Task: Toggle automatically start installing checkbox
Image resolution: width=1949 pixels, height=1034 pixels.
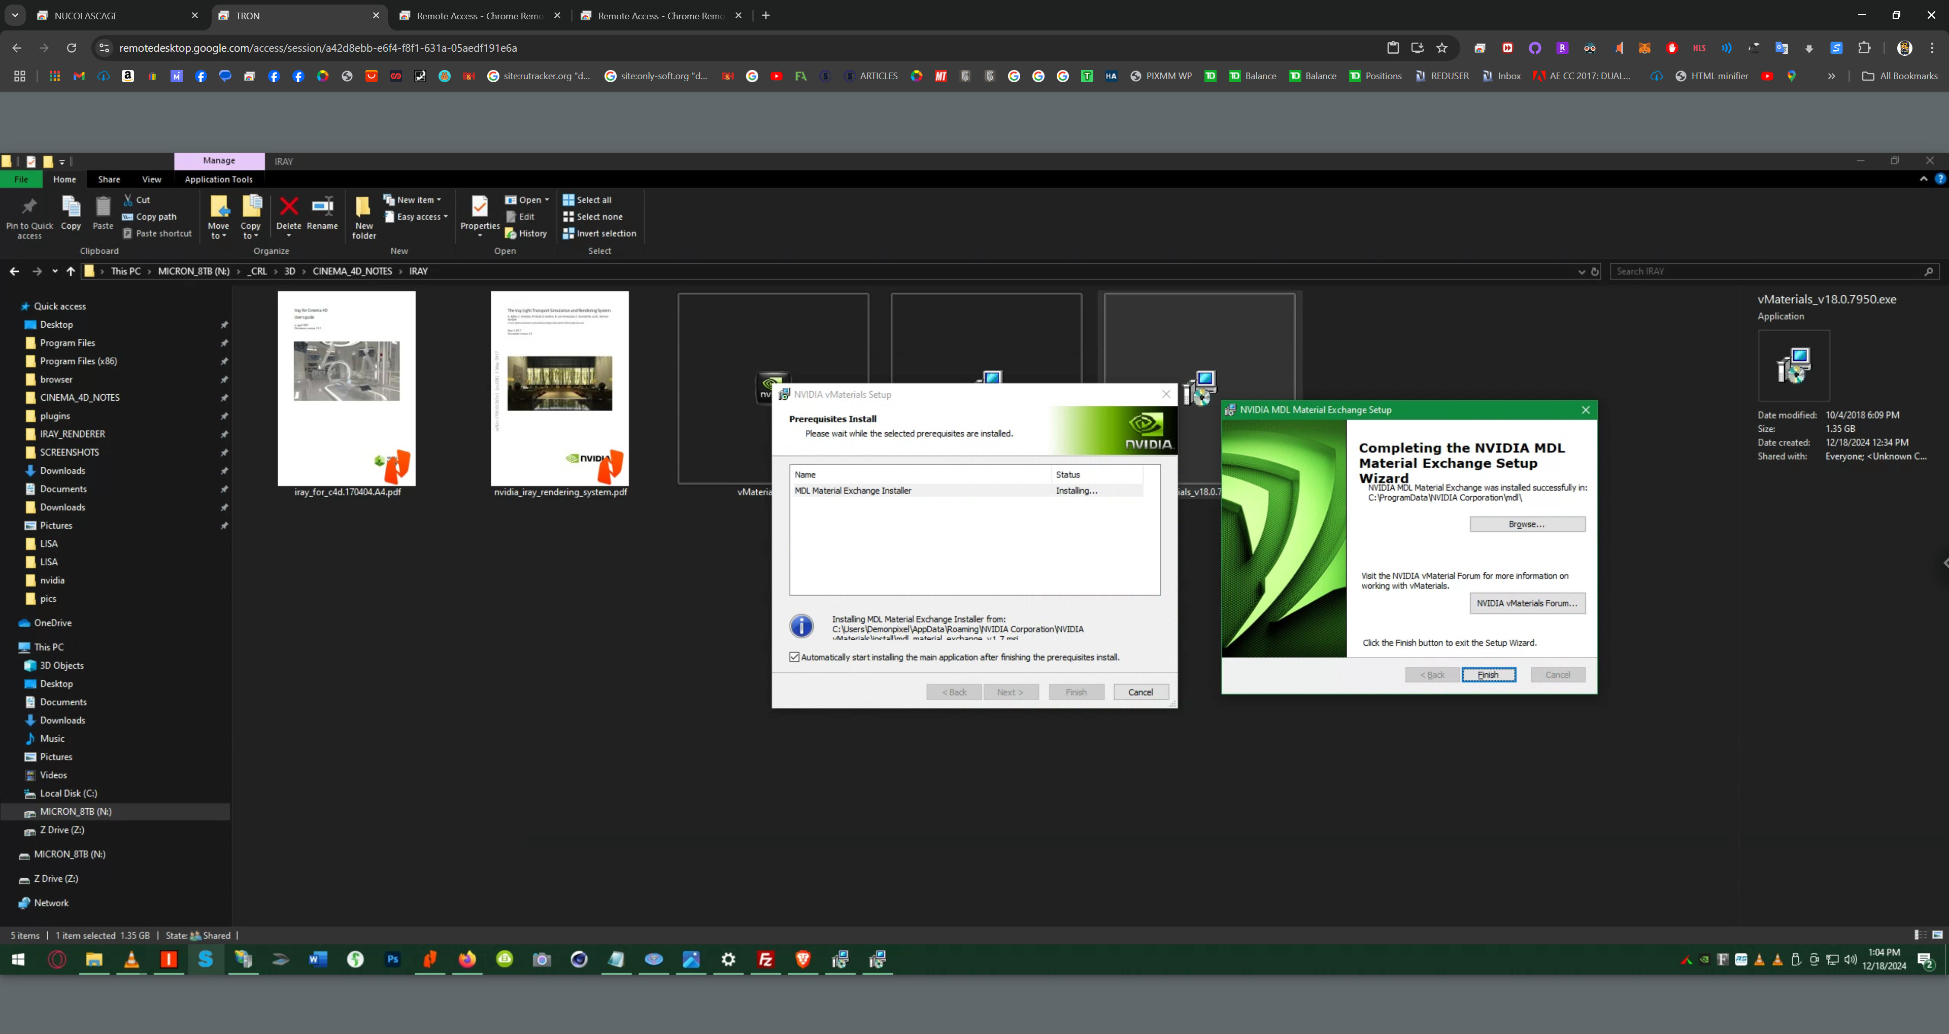Action: [794, 657]
